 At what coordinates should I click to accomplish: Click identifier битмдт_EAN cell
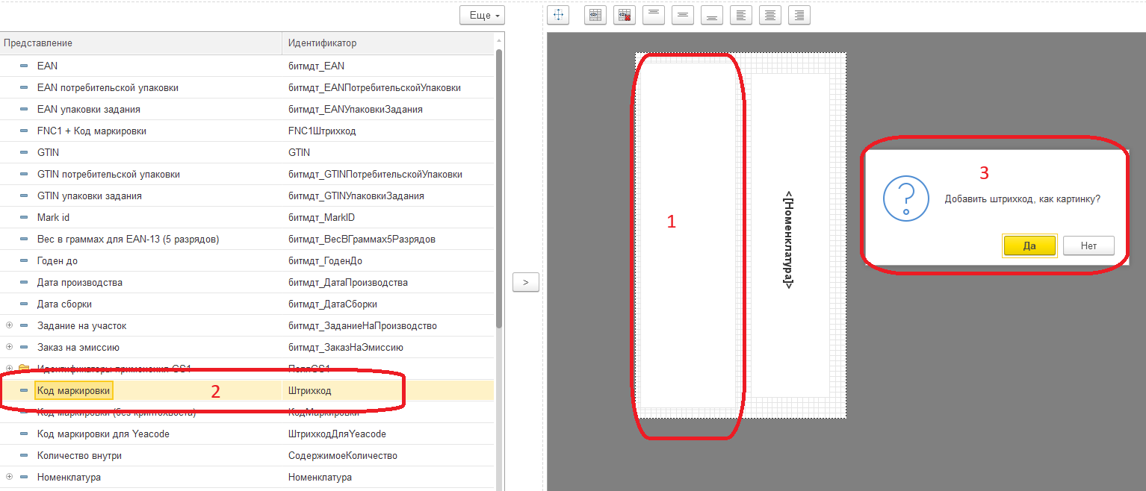pos(388,66)
